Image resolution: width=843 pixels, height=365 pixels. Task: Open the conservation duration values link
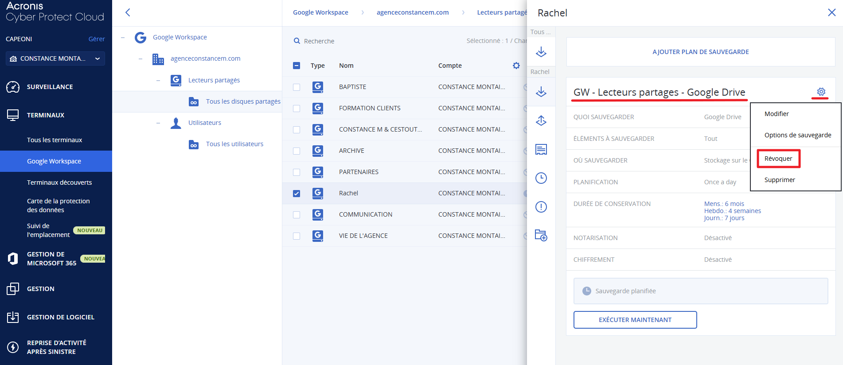coord(732,211)
